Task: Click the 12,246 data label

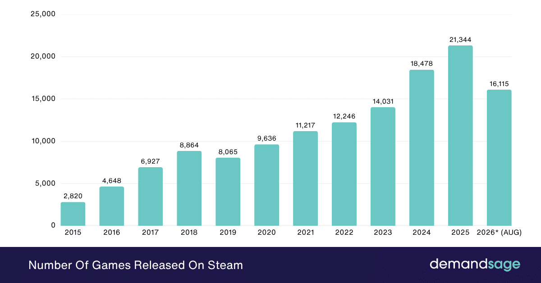Action: click(344, 117)
